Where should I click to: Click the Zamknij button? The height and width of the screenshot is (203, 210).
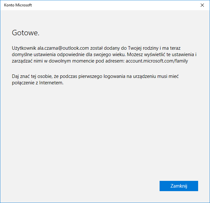pyautogui.click(x=179, y=186)
